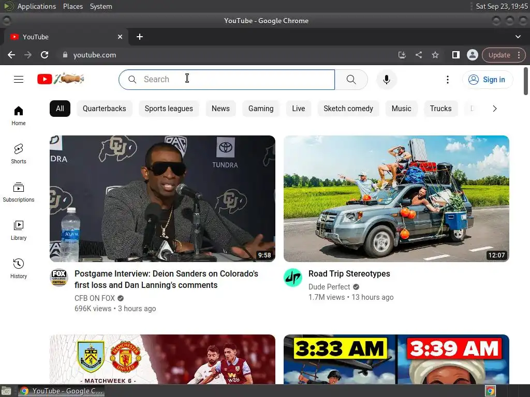Open Chrome profile avatar
530x397 pixels.
coord(472,55)
